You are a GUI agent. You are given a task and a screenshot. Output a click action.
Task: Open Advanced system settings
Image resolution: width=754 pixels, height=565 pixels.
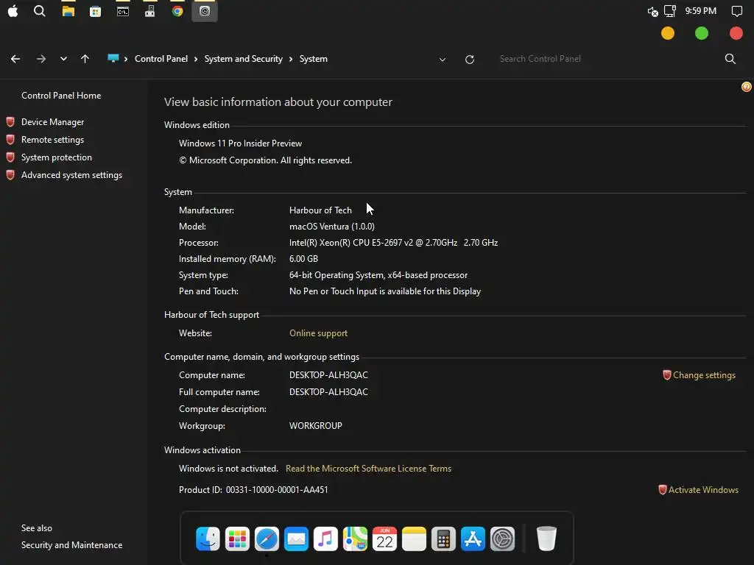tap(71, 175)
